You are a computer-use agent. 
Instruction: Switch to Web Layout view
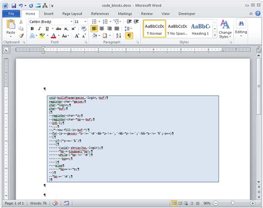click(x=186, y=203)
